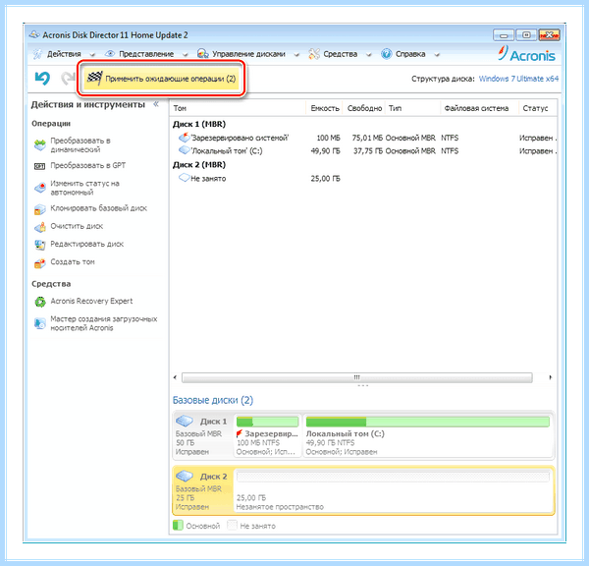This screenshot has width=589, height=566.
Task: Choose Клонировать базовый диск
Action: click(99, 208)
